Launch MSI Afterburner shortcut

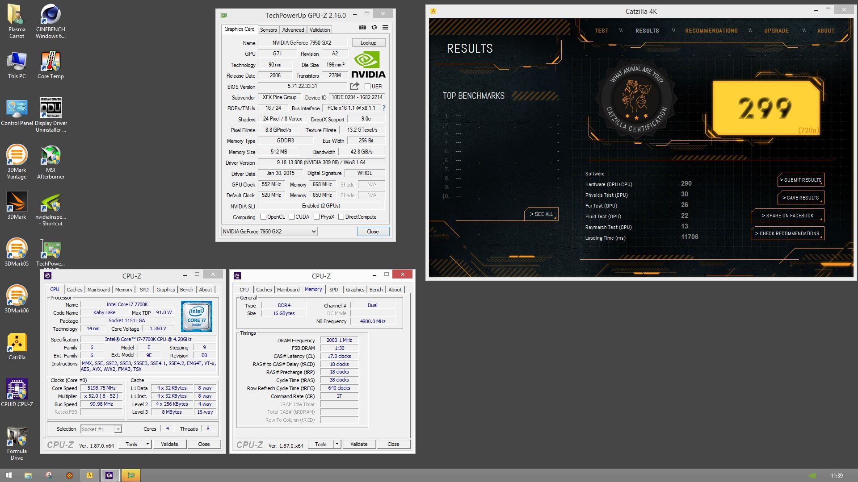[x=50, y=162]
